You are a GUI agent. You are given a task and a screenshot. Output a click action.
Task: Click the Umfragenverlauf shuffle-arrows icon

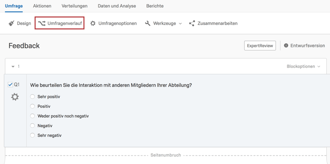click(42, 23)
